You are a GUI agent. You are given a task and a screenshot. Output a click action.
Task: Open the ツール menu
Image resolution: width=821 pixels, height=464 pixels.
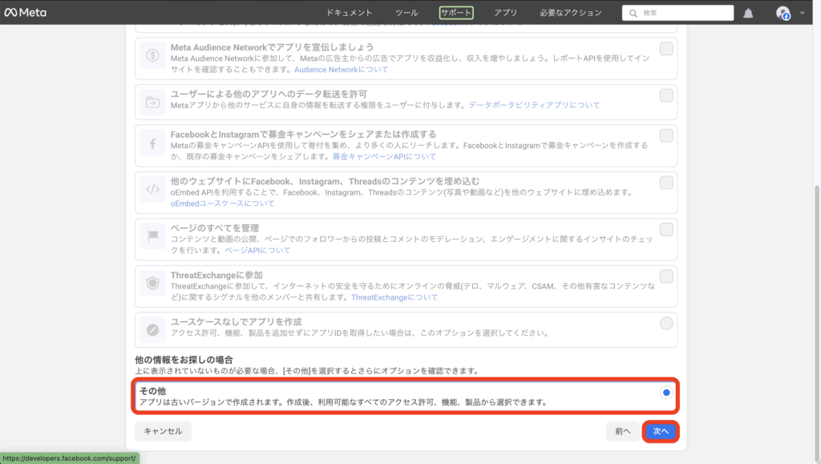point(406,13)
